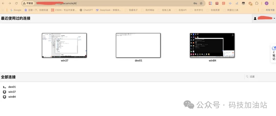Screen dimensions: 276x116
Task: Open the 百度一下 bookmark
Action: [36, 10]
